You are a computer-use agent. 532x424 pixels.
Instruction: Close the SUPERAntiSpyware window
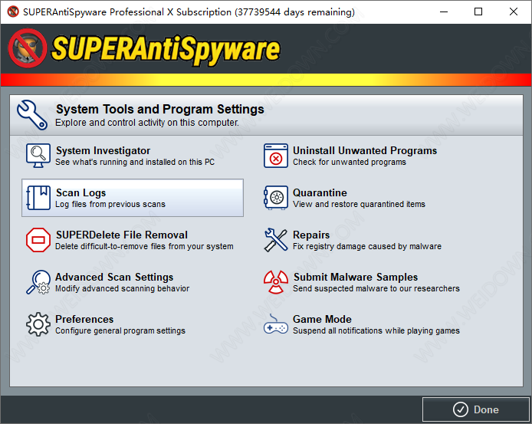[x=514, y=12]
